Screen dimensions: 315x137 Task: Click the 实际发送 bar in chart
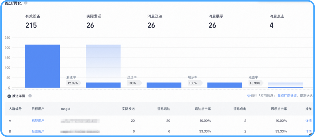coord(103,85)
